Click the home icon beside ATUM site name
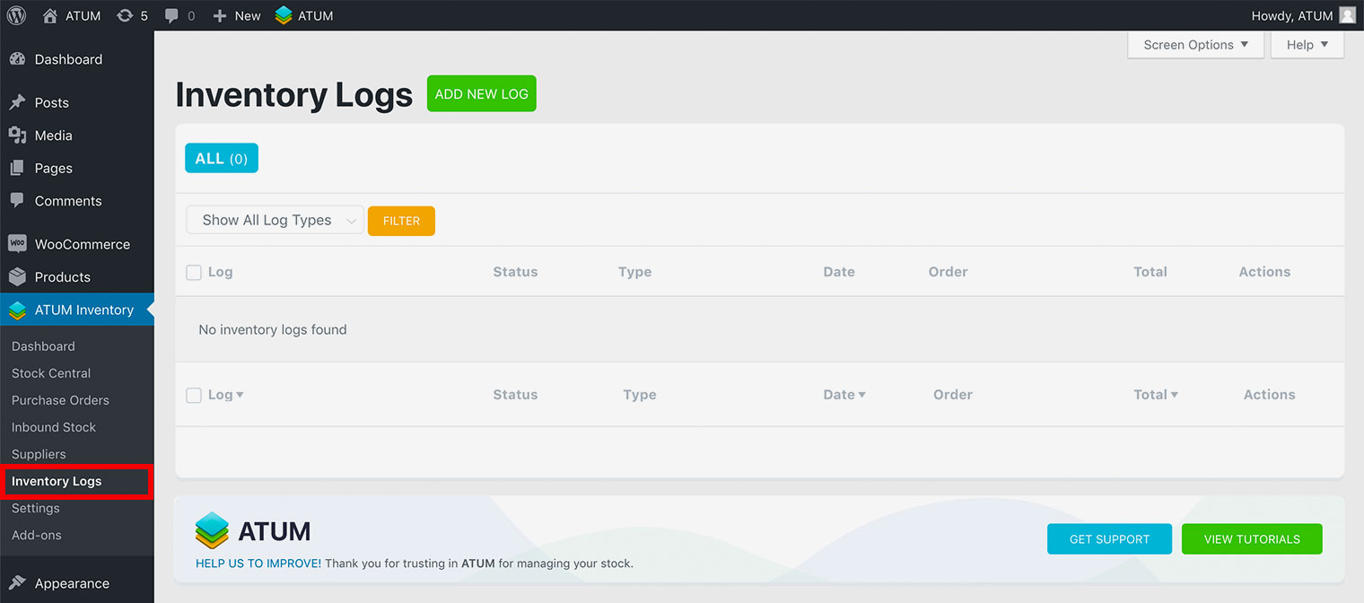Viewport: 1364px width, 603px height. 50,15
